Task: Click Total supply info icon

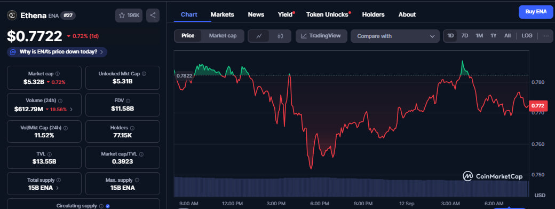Action: coord(58,180)
